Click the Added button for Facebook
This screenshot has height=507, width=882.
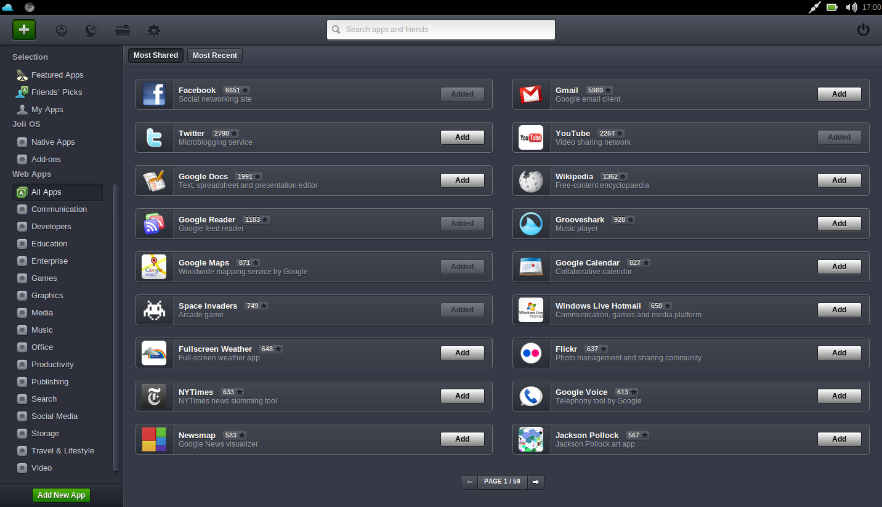(x=463, y=94)
